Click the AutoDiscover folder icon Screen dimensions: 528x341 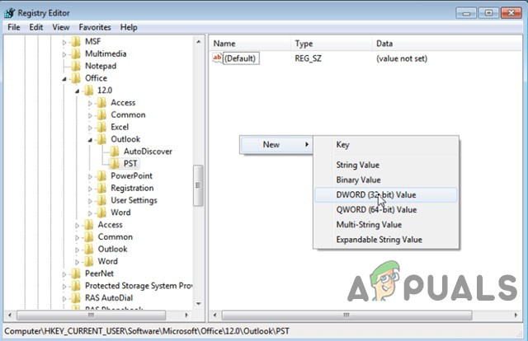[115, 152]
